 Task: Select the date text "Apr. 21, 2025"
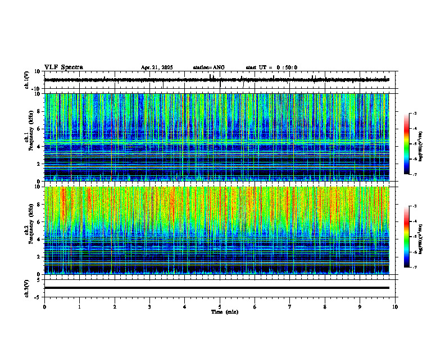tap(157, 67)
